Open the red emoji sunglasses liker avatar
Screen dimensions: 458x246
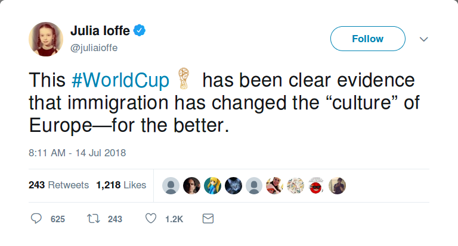[x=317, y=185]
